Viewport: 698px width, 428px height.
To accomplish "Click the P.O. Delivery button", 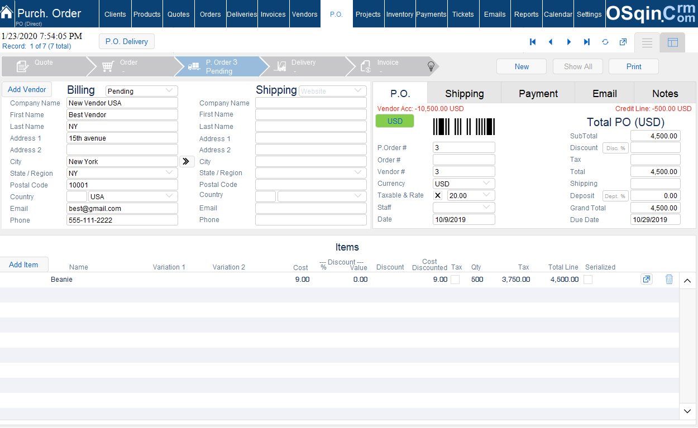I will pos(127,41).
